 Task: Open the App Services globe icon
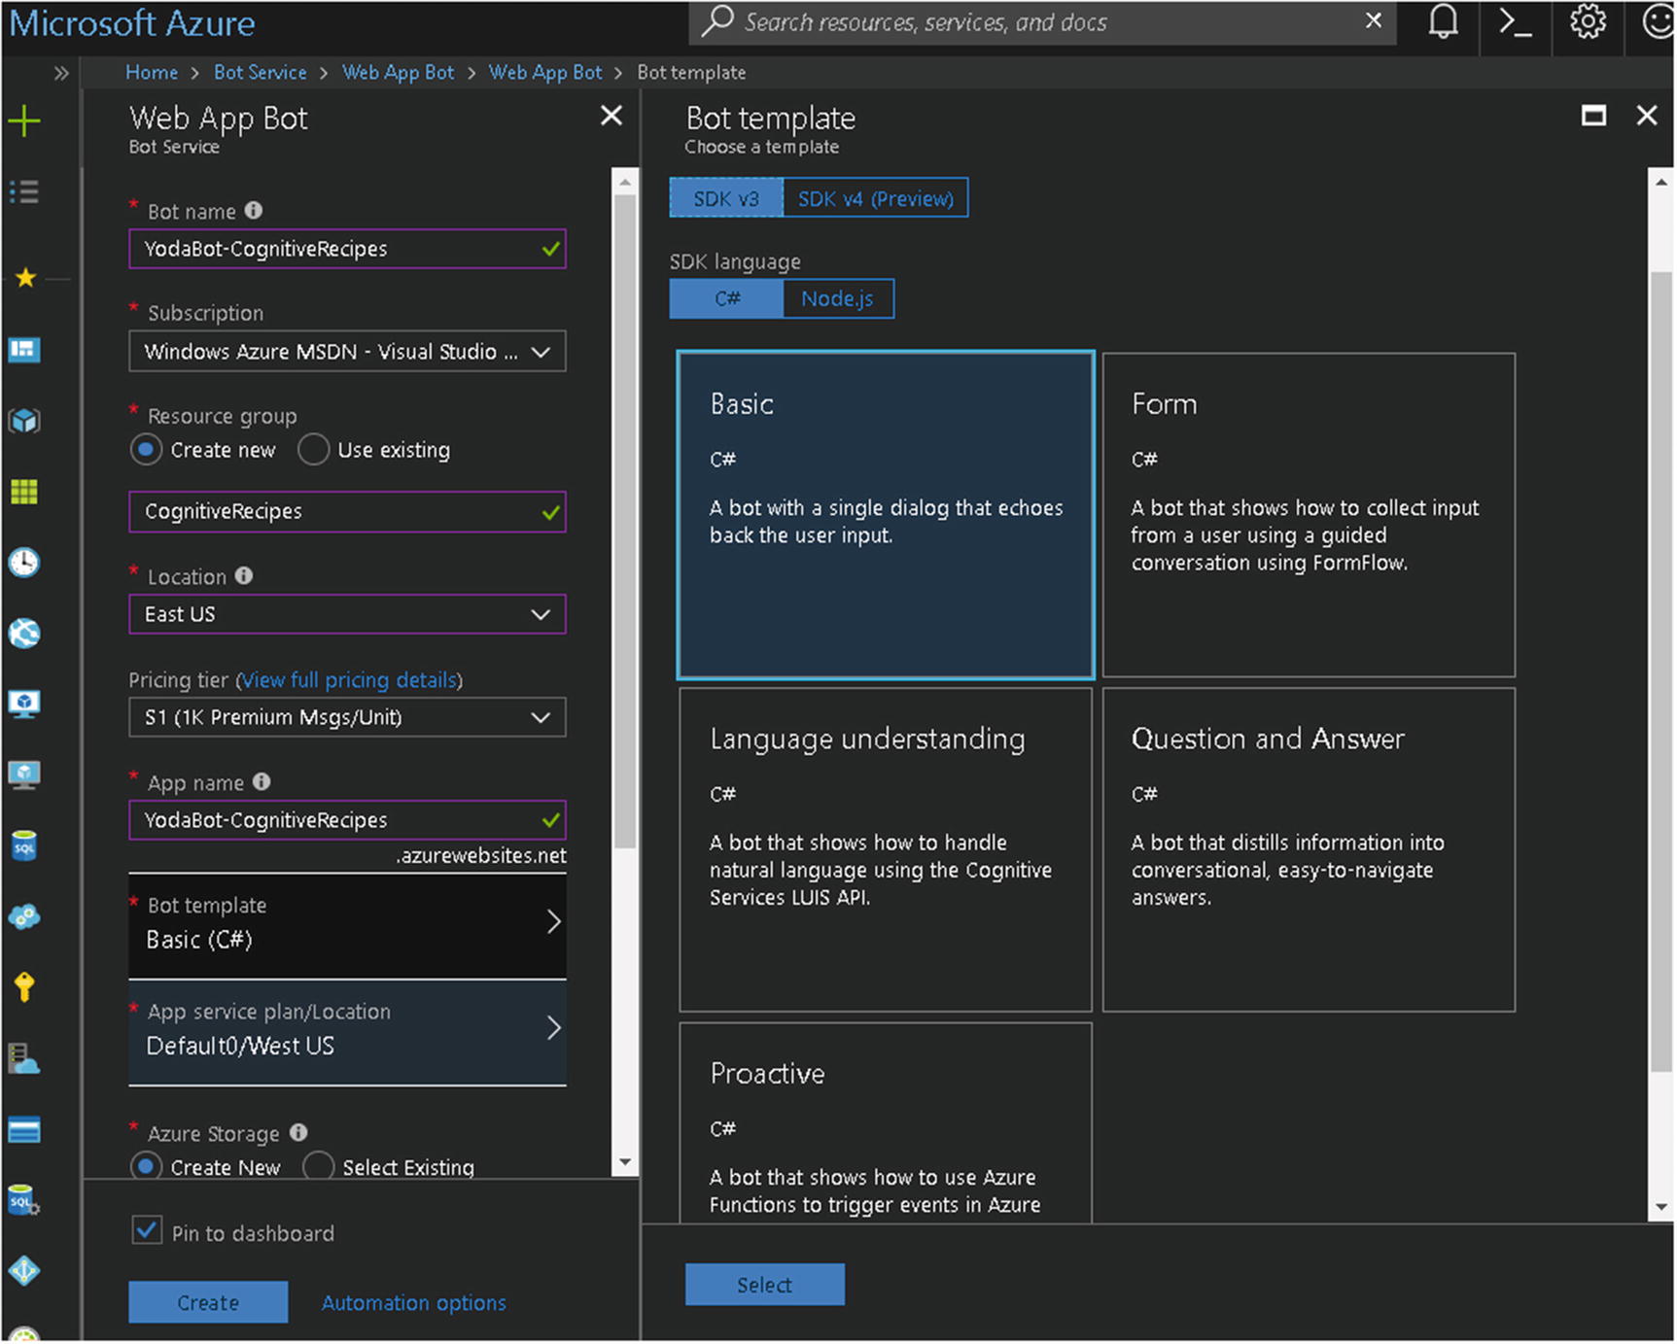[24, 634]
